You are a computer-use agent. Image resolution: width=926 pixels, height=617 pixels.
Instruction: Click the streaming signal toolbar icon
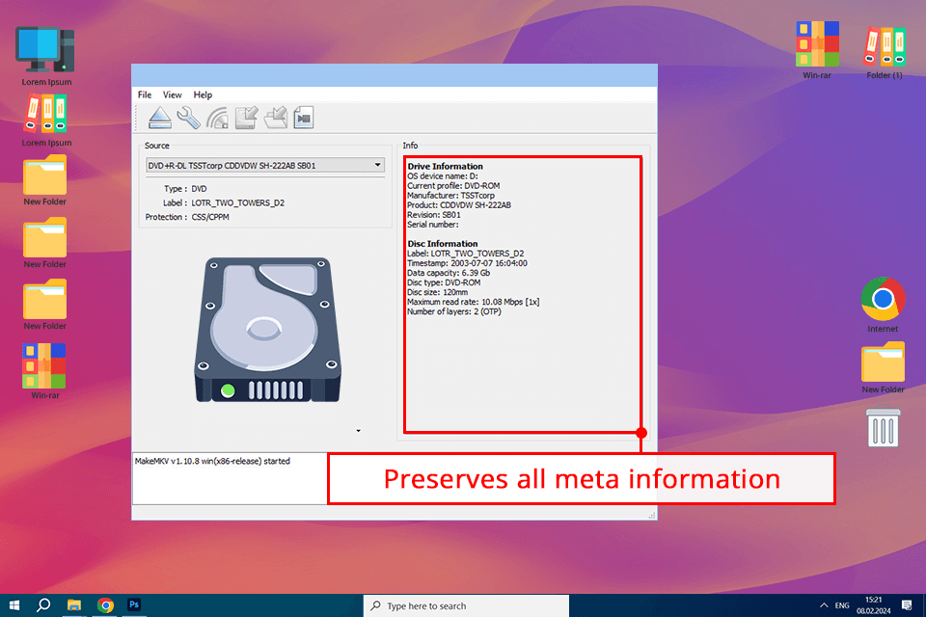pos(217,118)
